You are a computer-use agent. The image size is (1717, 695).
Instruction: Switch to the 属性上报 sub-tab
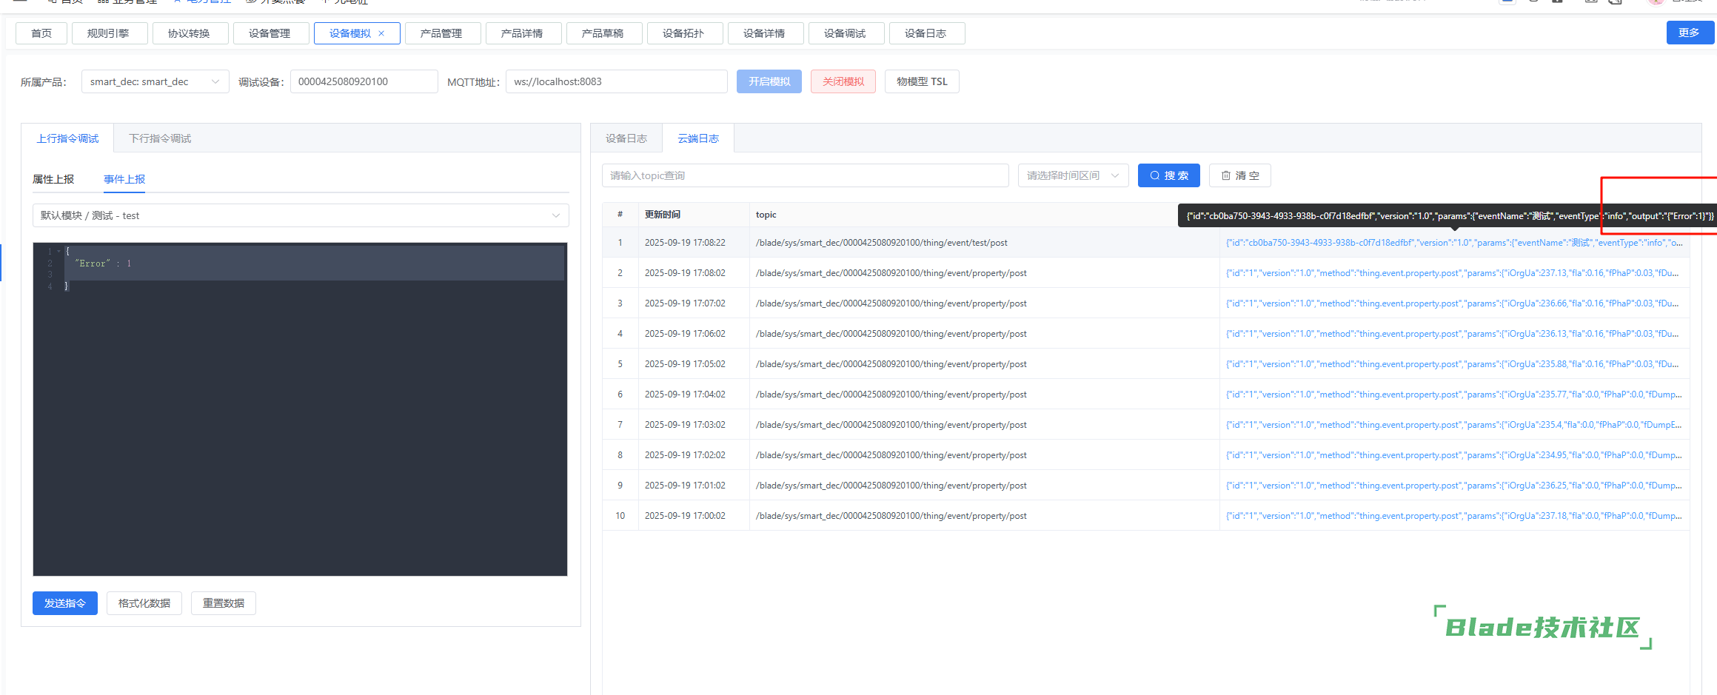pyautogui.click(x=53, y=179)
